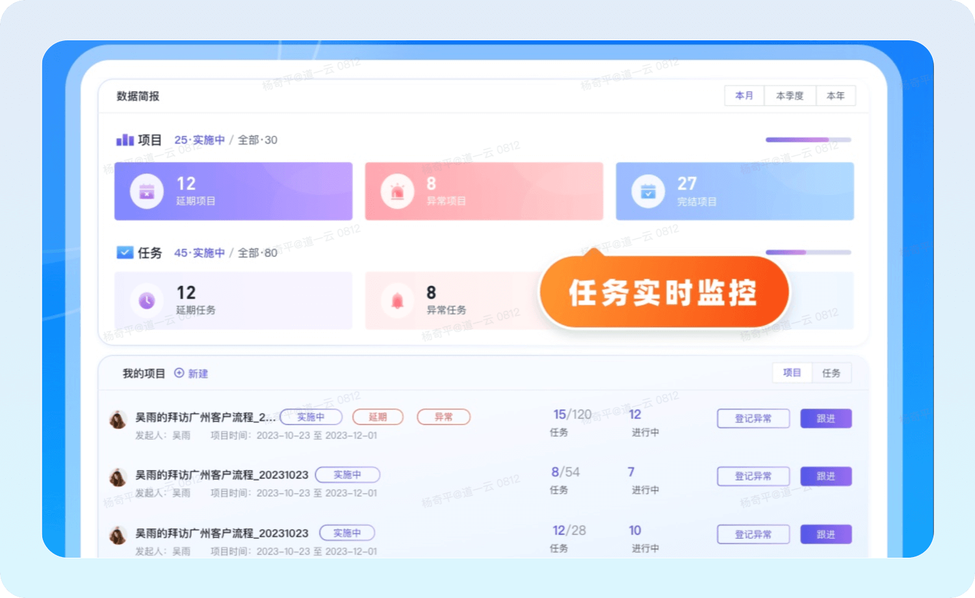Click the task progress bar

(x=808, y=252)
